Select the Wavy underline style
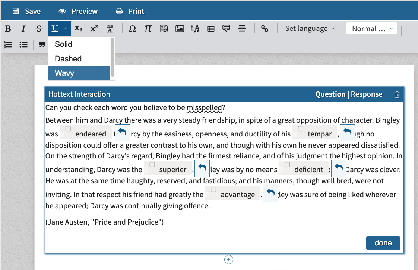 [x=64, y=73]
